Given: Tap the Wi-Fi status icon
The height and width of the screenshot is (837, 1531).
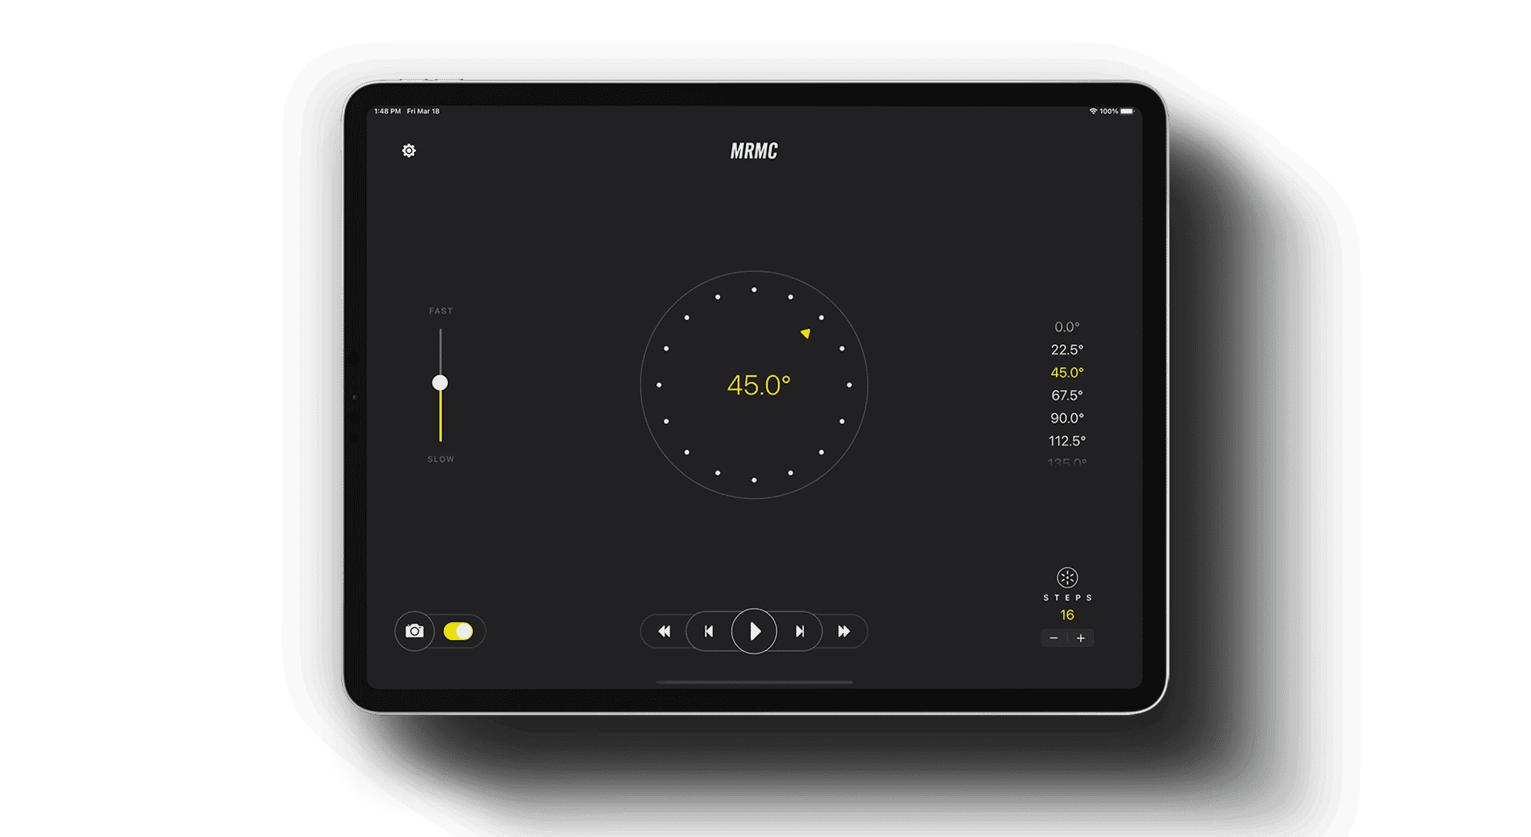Looking at the screenshot, I should coord(1093,111).
